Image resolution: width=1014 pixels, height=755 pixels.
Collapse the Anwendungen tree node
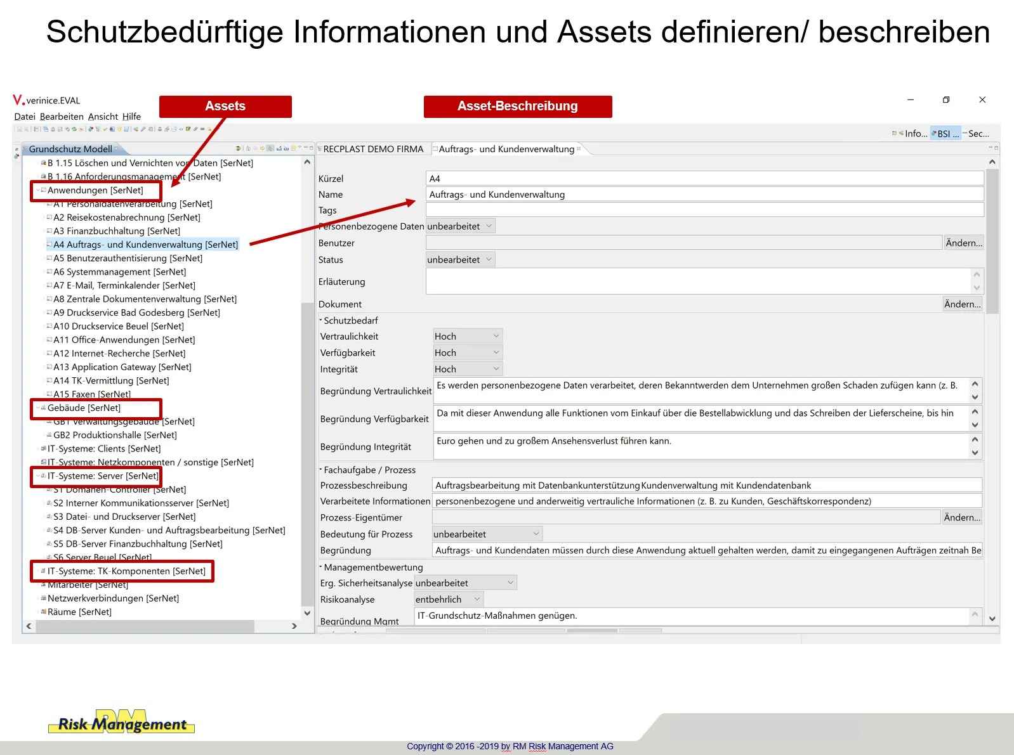point(37,191)
